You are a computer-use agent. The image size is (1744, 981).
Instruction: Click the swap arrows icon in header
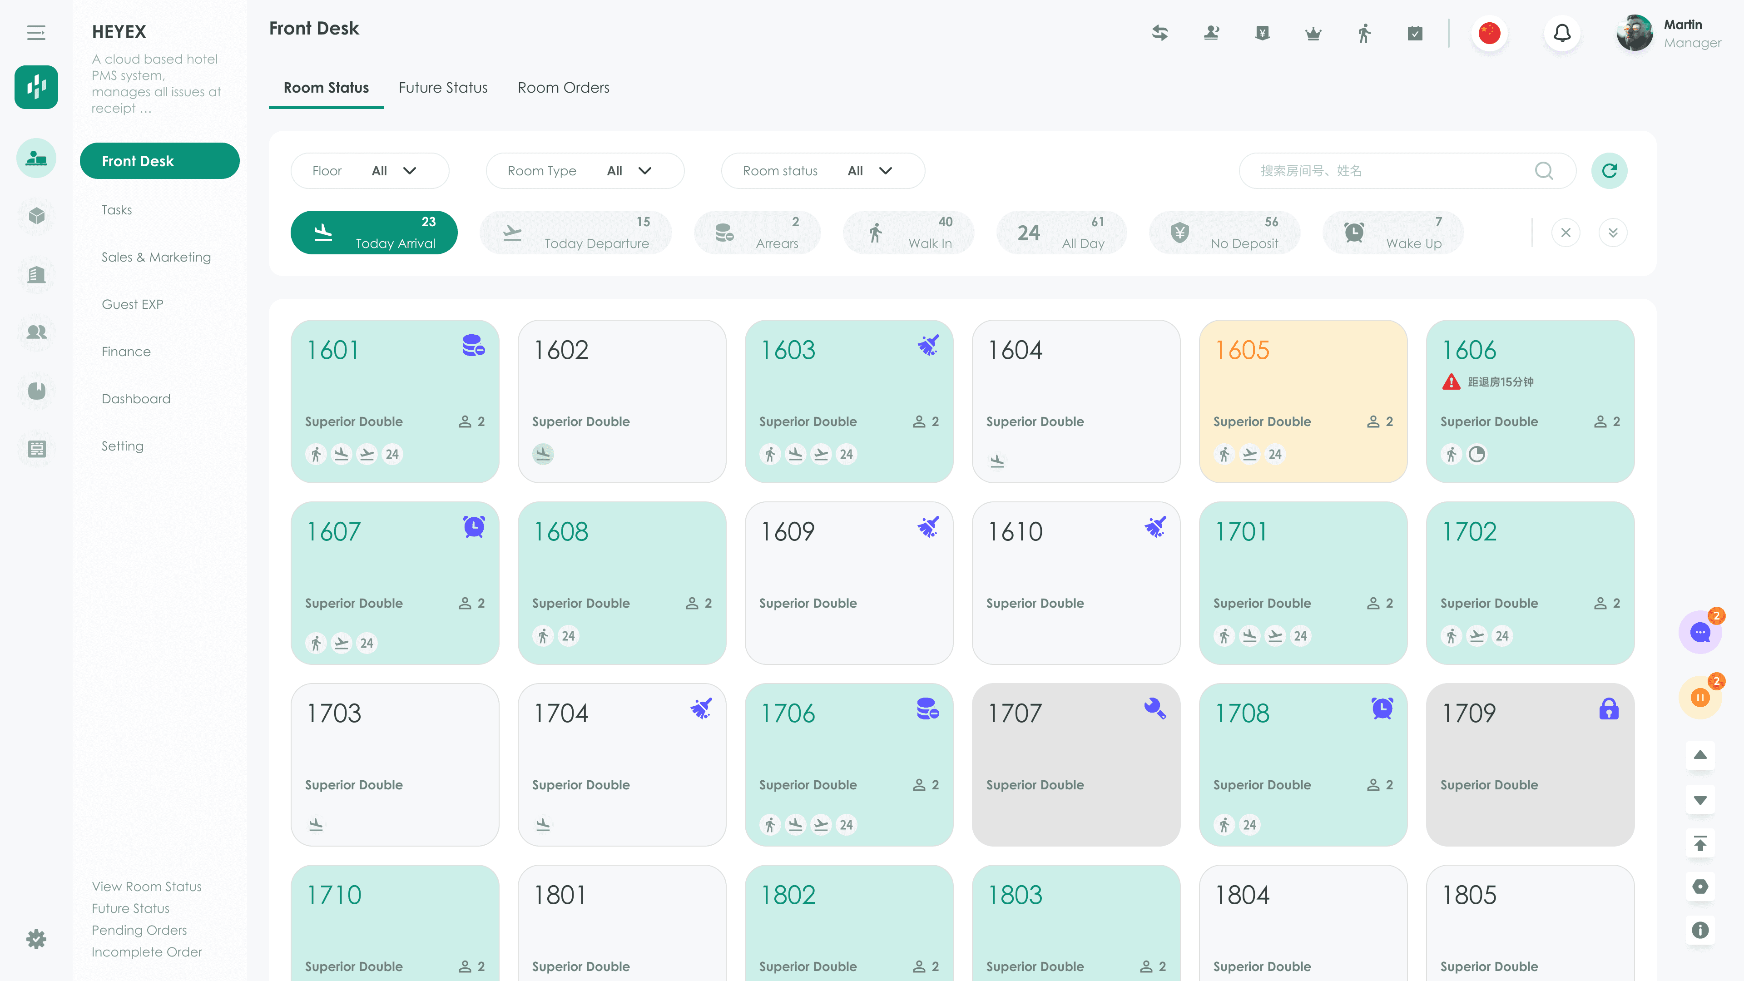tap(1160, 33)
